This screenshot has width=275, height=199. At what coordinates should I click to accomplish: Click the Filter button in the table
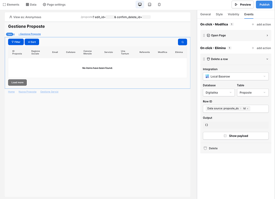(16, 42)
